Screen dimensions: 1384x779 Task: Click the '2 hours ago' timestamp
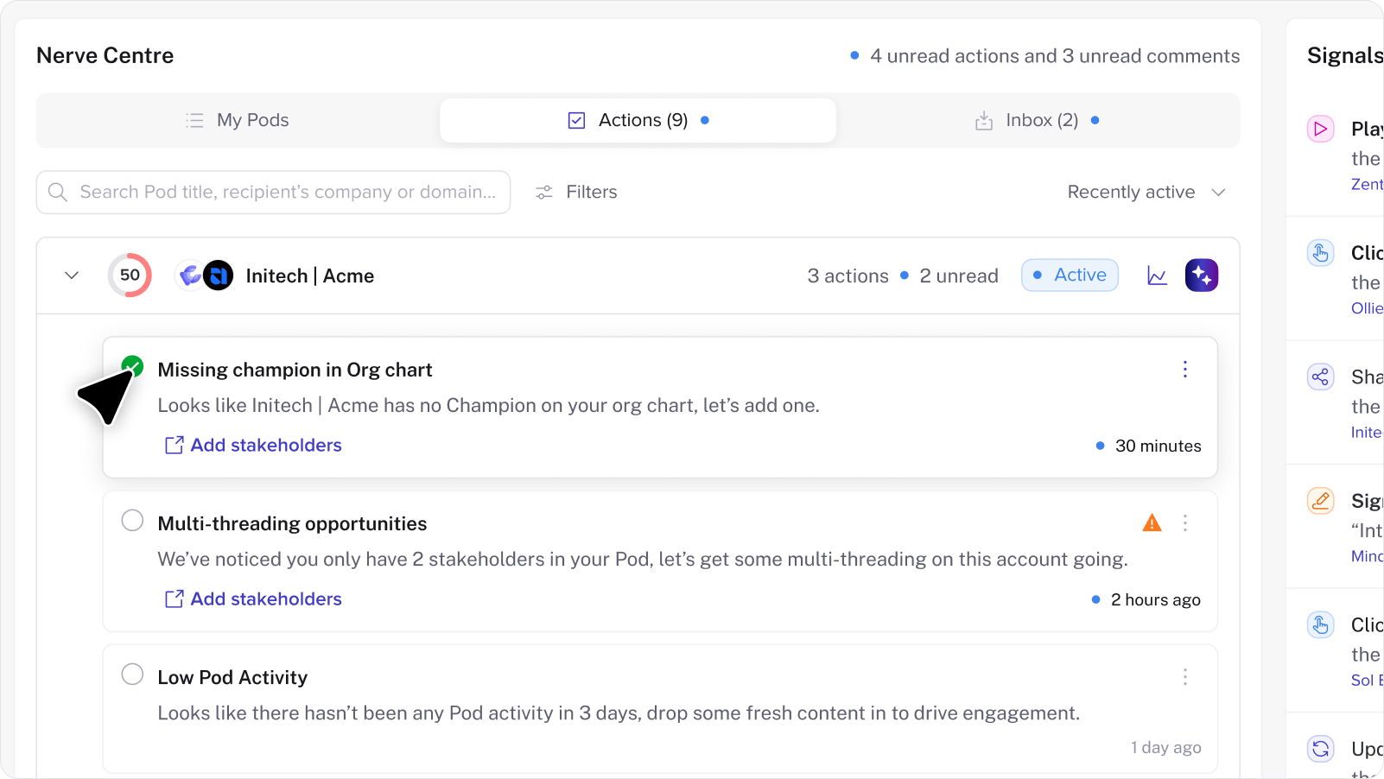click(x=1155, y=599)
